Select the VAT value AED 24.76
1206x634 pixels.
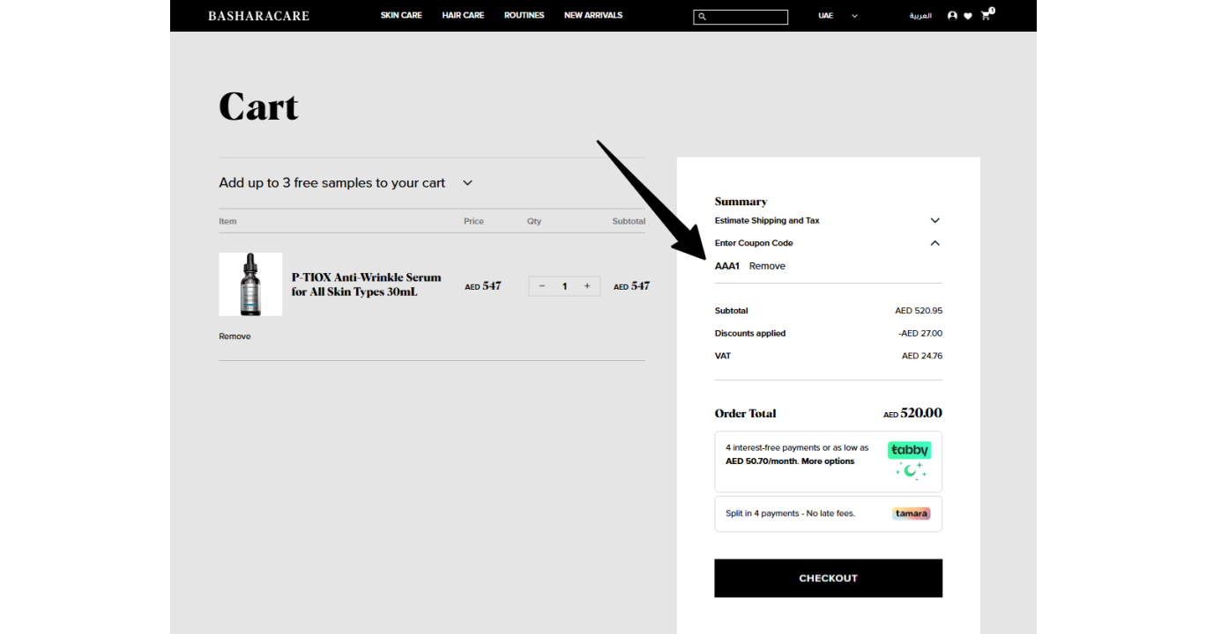click(x=922, y=357)
